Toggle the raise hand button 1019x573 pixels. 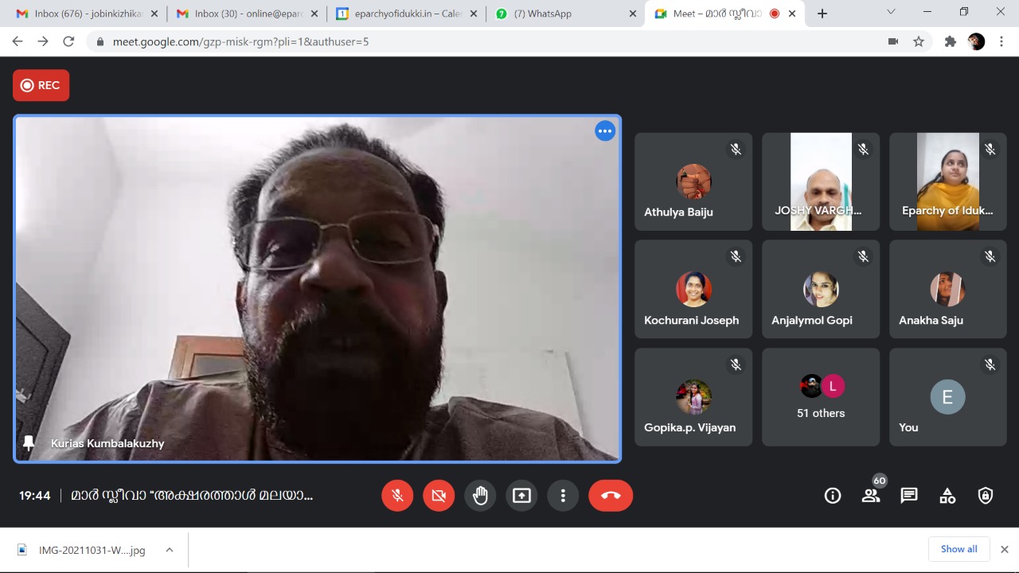[480, 496]
